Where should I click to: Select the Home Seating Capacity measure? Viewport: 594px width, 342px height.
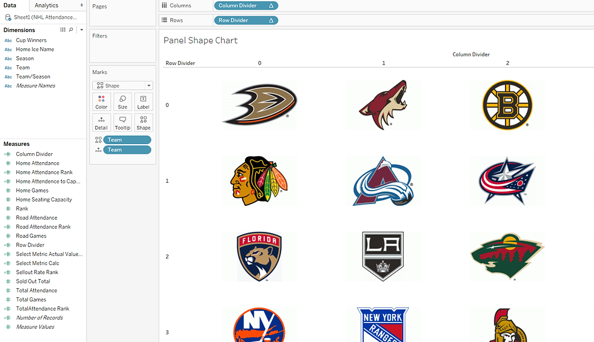44,199
